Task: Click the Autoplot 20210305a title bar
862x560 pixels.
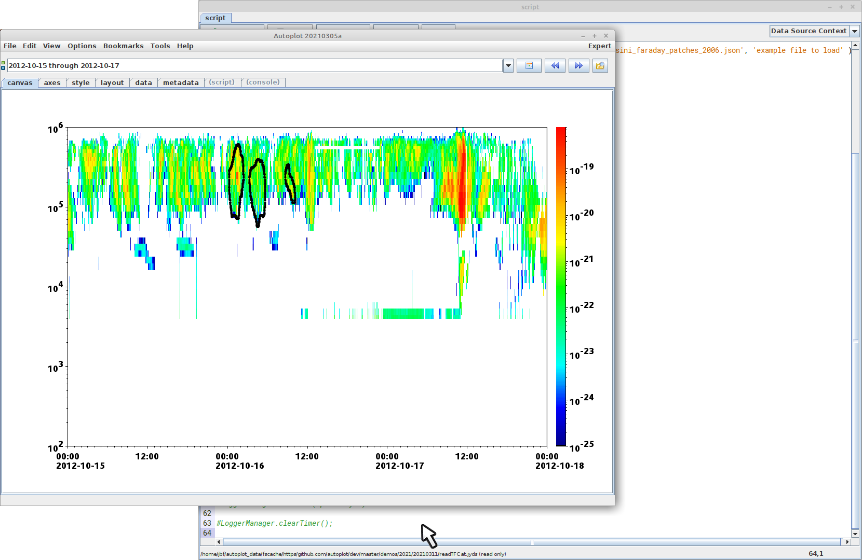Action: (x=307, y=36)
